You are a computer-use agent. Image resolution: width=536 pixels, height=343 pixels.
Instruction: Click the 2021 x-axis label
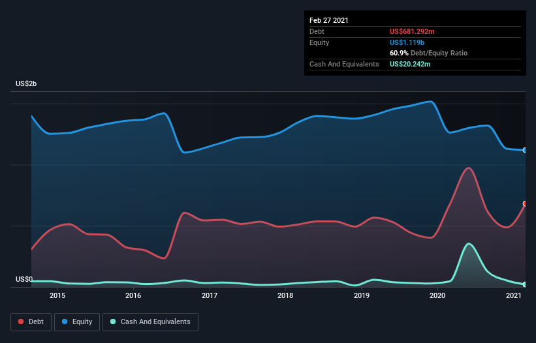click(513, 295)
